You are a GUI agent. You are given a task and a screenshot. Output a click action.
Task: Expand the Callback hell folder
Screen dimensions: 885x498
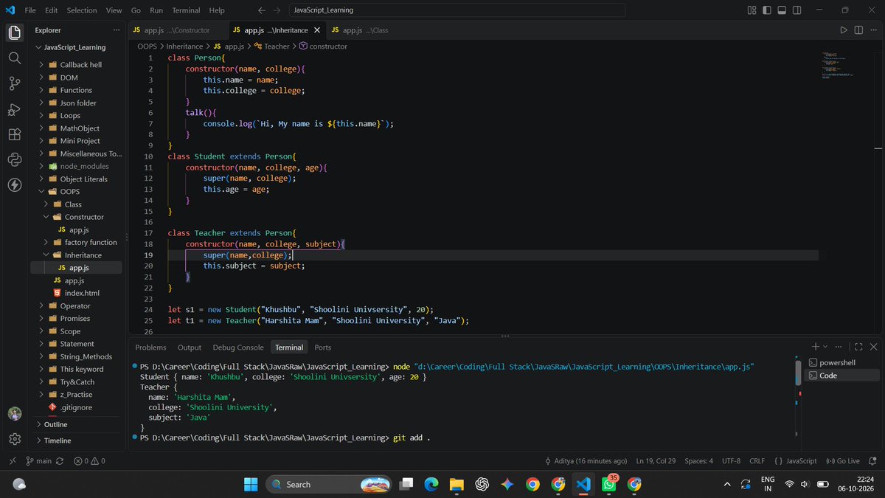(x=77, y=64)
